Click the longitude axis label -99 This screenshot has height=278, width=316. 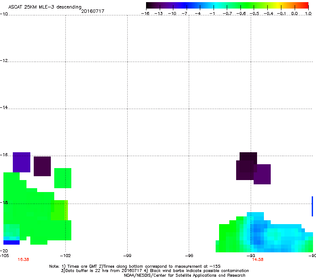127,256
